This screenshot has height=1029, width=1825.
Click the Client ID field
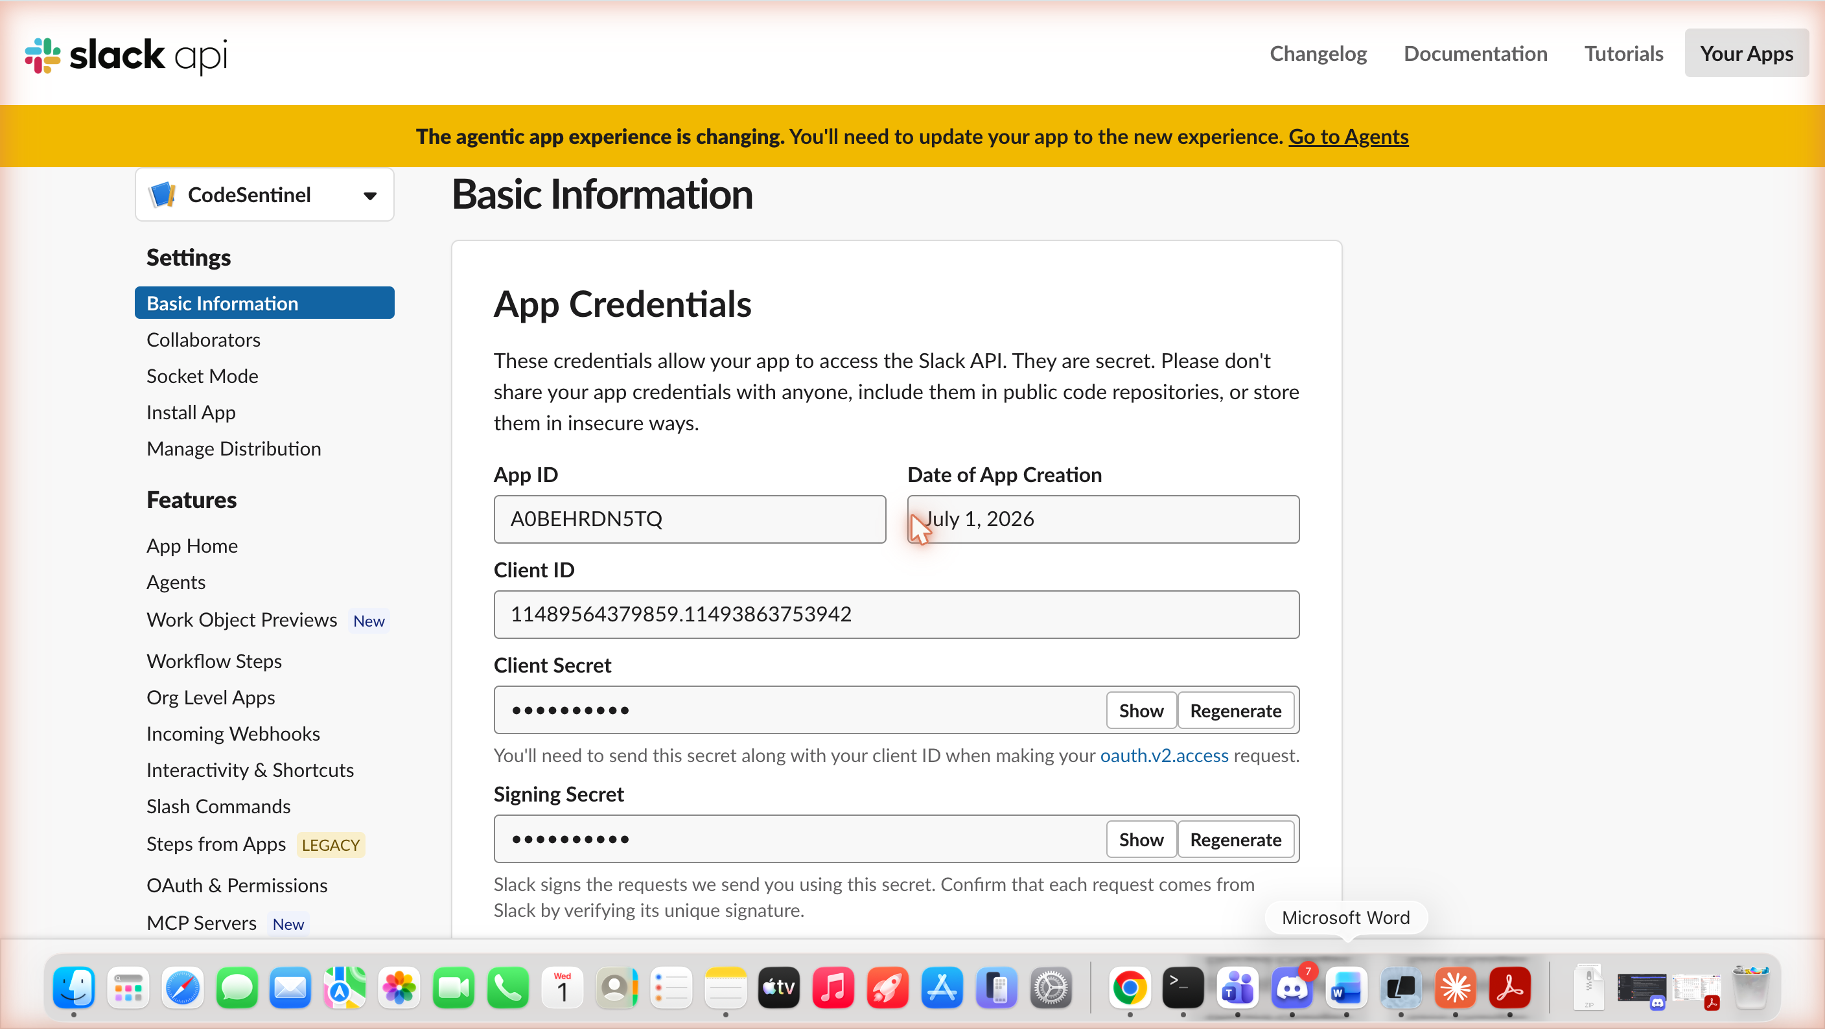click(896, 614)
